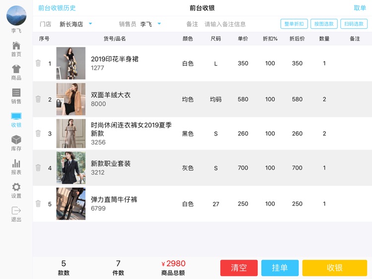This screenshot has width=372, height=279.
Task: Click the 双面羊绒大衣 product name
Action: 111,95
